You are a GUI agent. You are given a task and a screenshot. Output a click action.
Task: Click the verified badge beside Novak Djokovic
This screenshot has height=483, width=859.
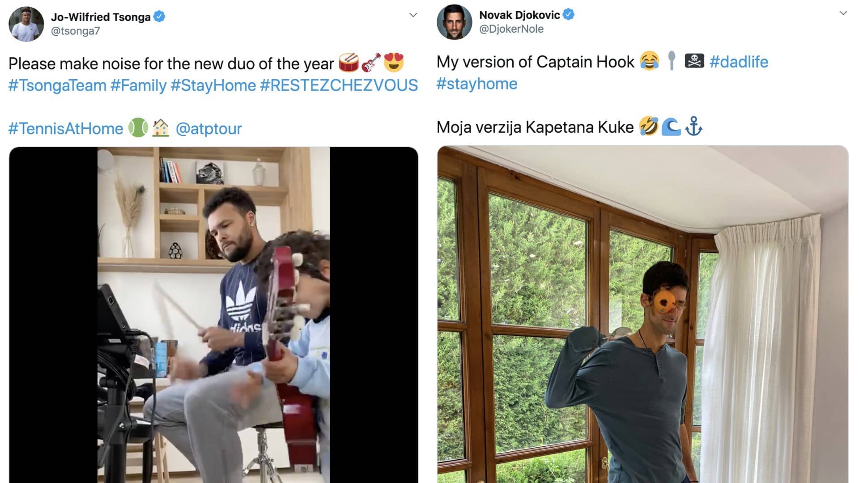pyautogui.click(x=569, y=15)
